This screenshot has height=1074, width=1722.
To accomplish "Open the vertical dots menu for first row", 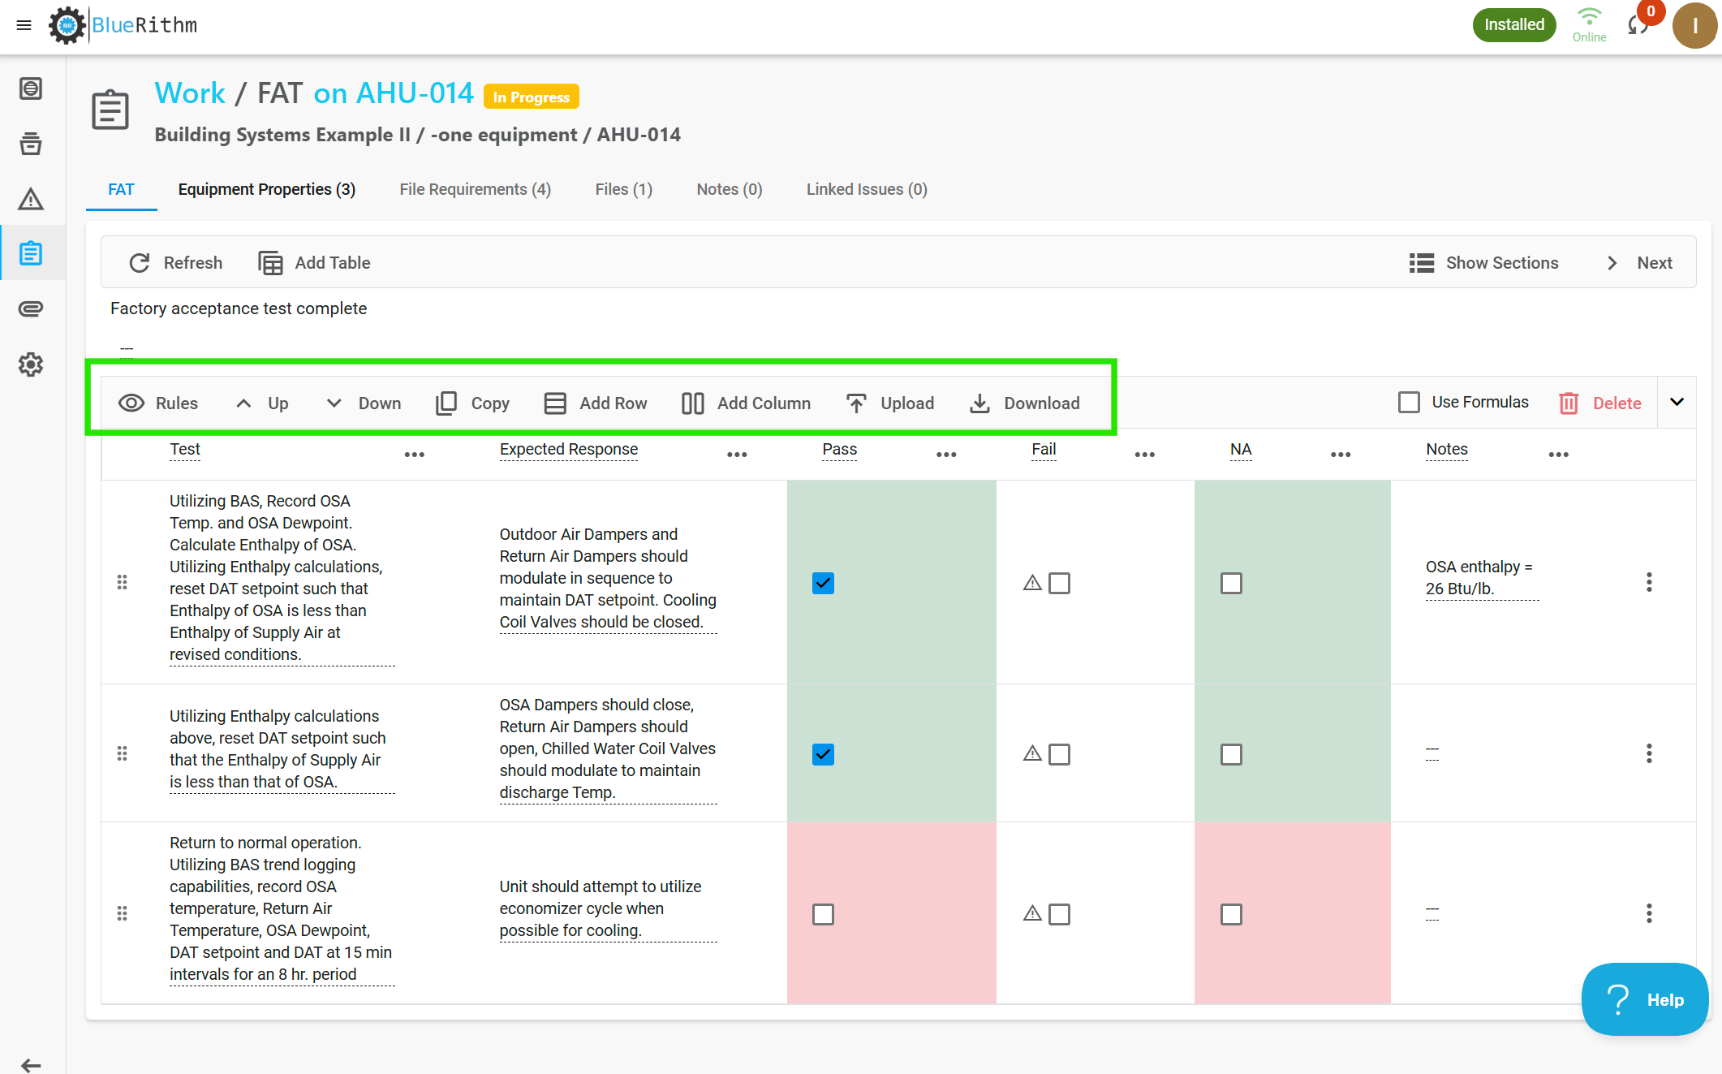I will point(1649,583).
